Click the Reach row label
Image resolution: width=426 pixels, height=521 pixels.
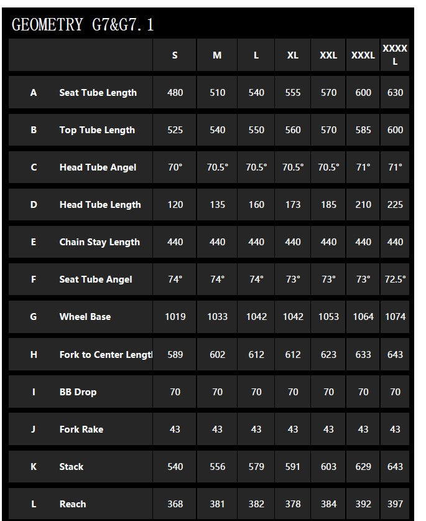click(73, 504)
